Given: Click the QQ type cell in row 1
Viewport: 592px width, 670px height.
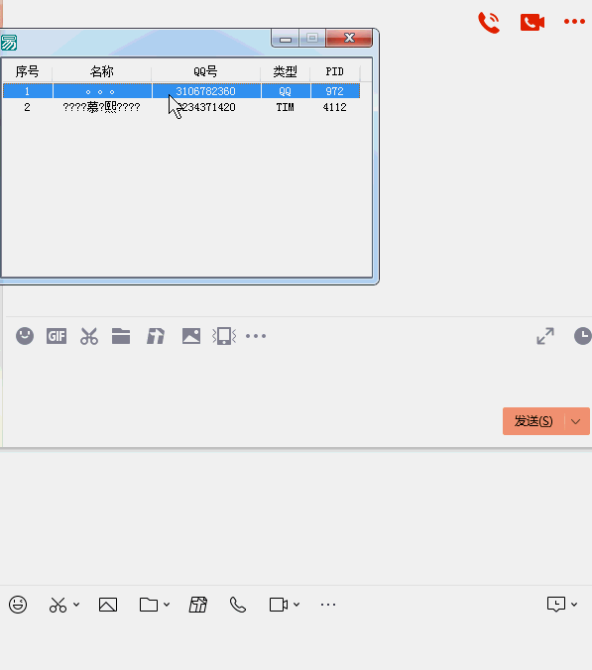Looking at the screenshot, I should click(286, 91).
